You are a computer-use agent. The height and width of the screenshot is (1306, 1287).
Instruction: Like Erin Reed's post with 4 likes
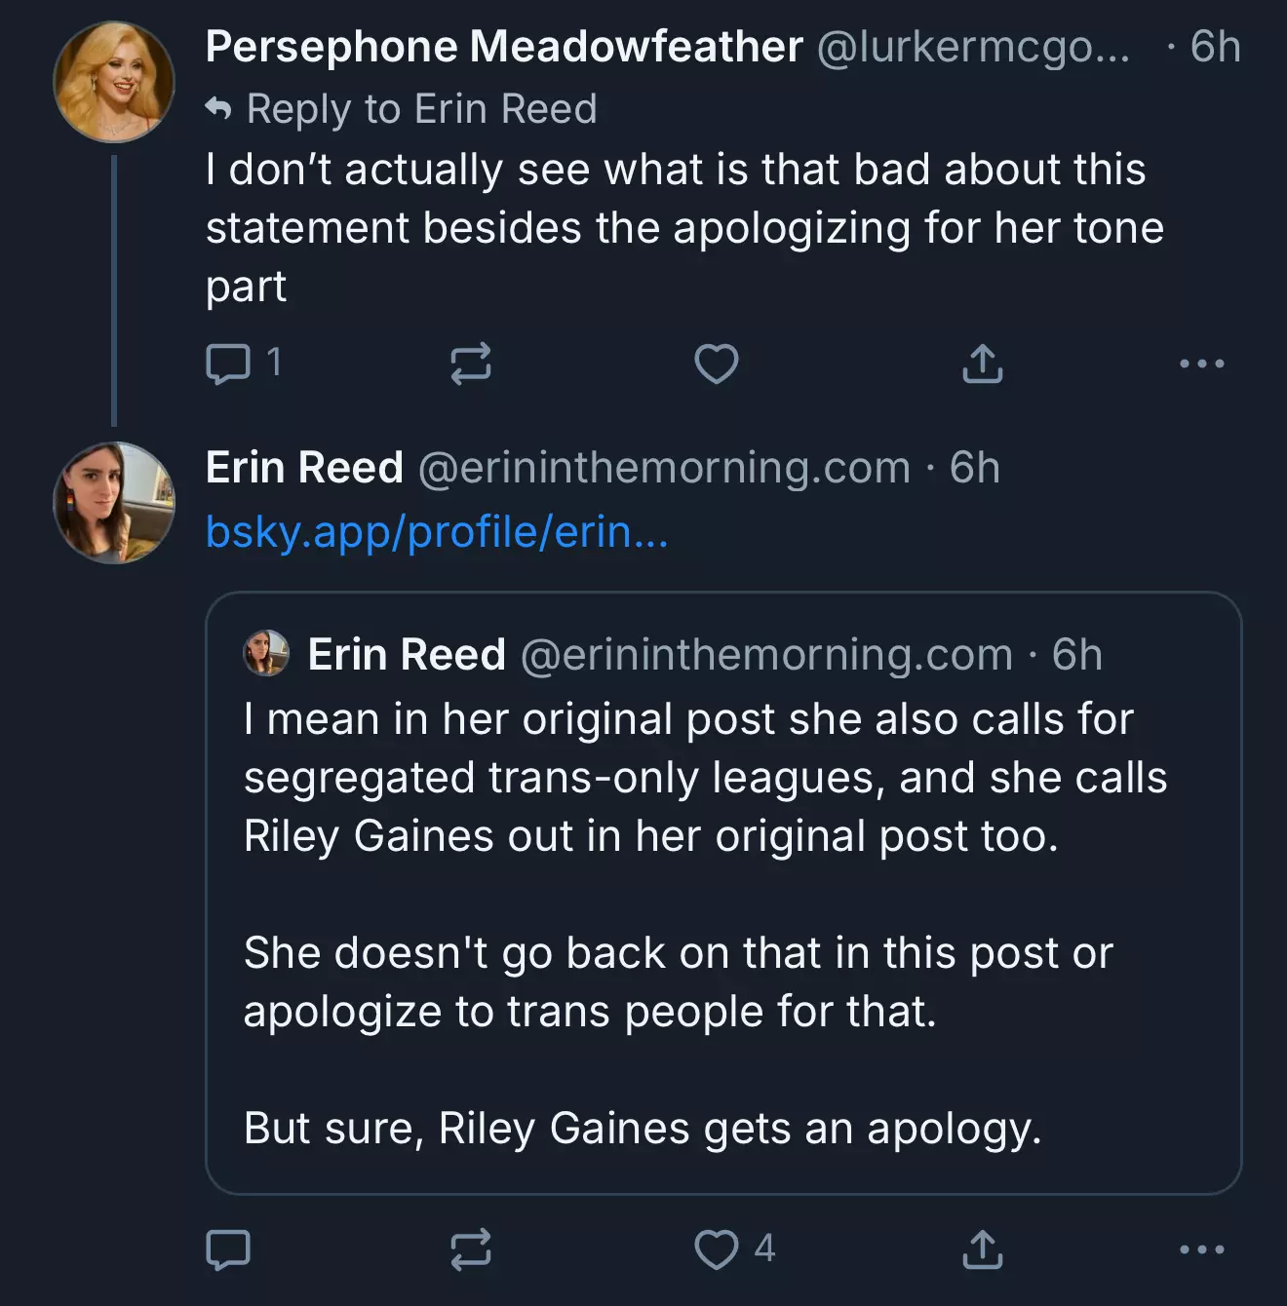tap(718, 1249)
